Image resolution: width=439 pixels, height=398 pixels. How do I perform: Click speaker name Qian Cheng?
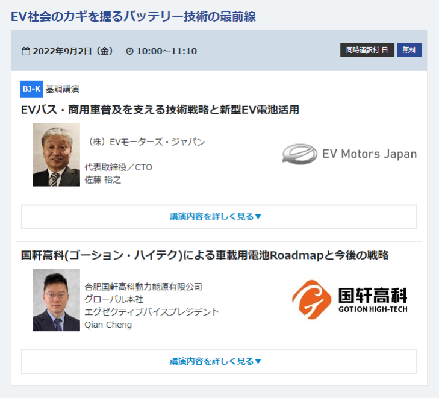pyautogui.click(x=108, y=325)
